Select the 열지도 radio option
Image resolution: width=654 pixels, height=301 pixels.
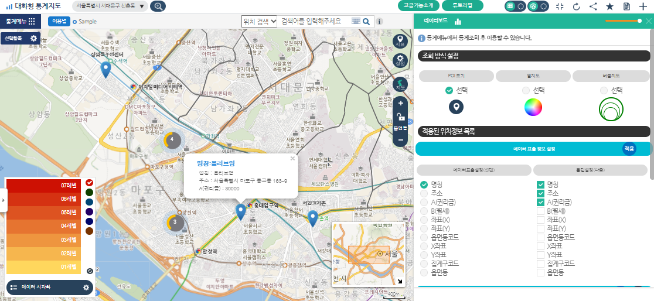pos(526,91)
